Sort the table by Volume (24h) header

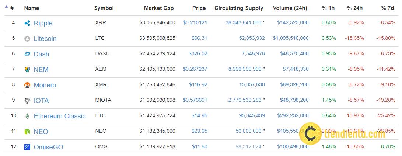point(291,8)
